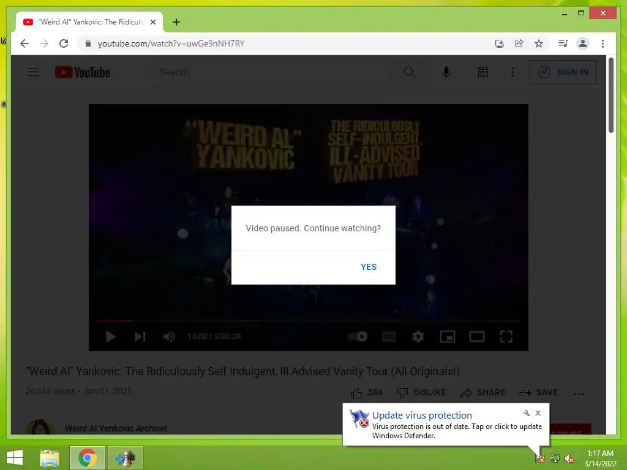Select the "Weird Al" Yankovic browser tab
This screenshot has width=627, height=470.
pyautogui.click(x=89, y=22)
